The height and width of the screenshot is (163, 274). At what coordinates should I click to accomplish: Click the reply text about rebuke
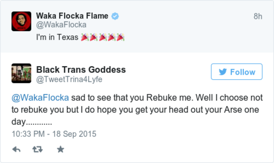click(x=137, y=110)
